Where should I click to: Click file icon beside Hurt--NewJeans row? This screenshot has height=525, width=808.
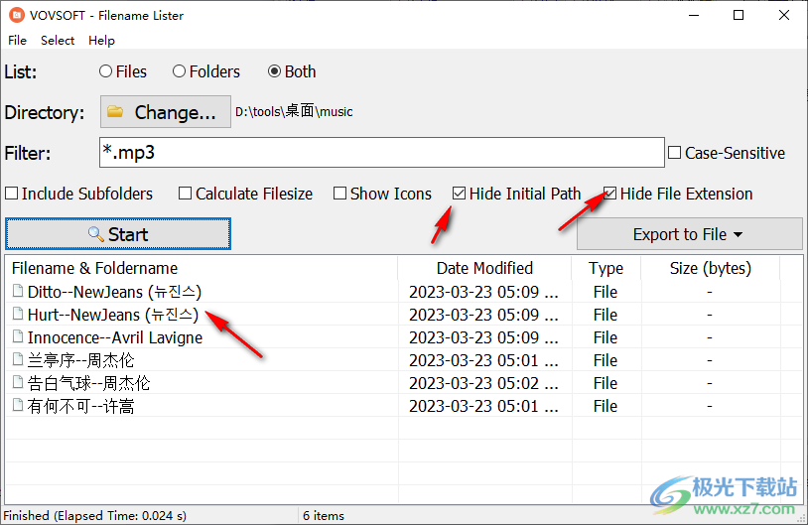pyautogui.click(x=18, y=314)
